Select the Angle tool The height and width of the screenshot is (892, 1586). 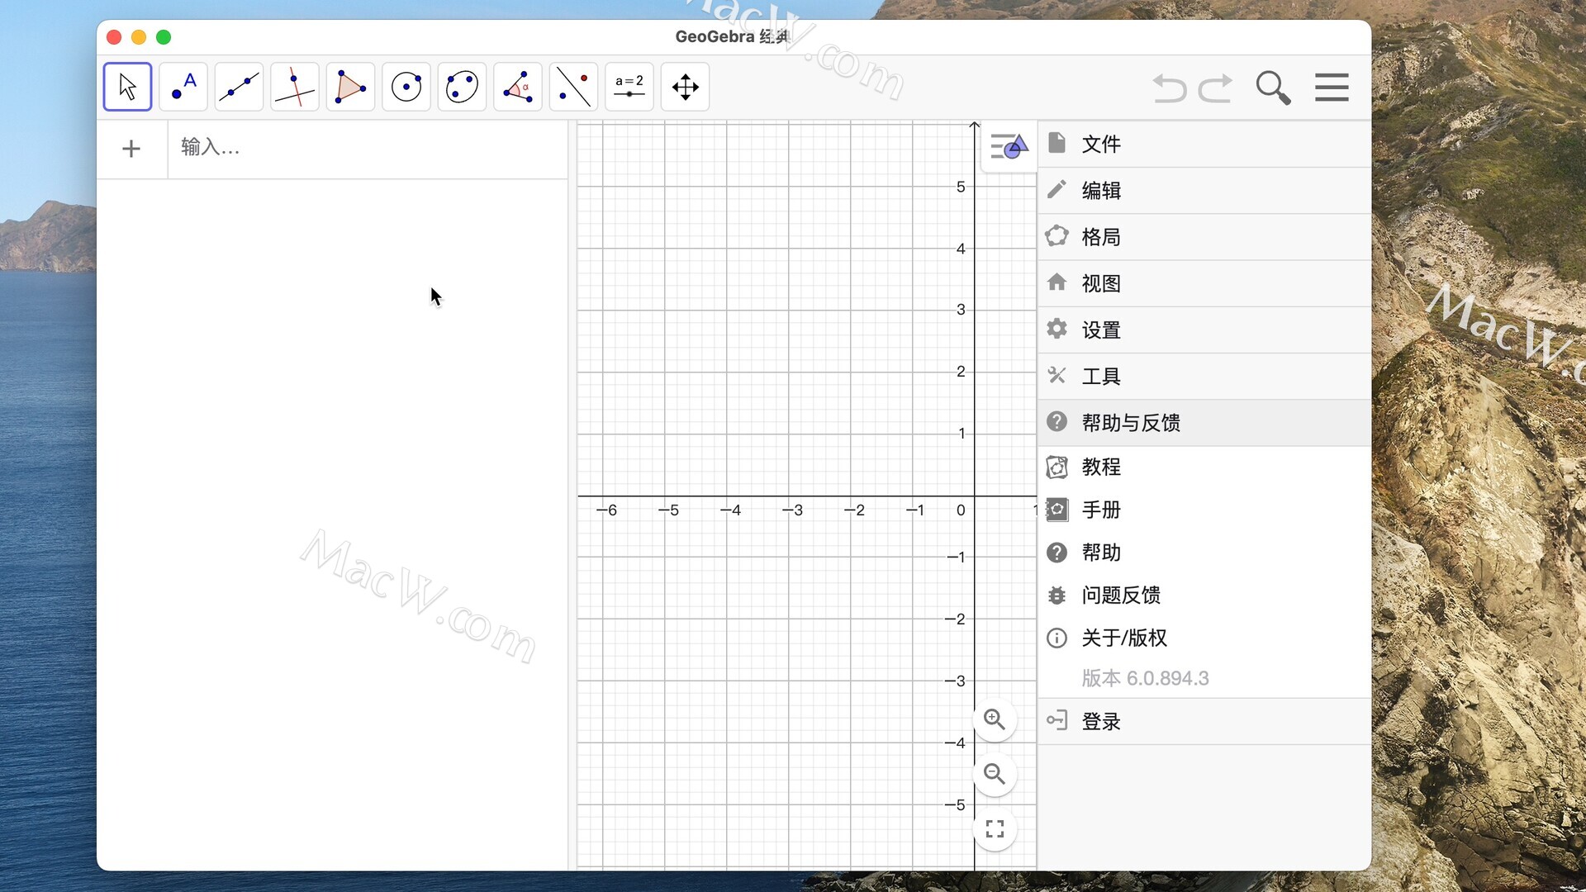click(518, 87)
